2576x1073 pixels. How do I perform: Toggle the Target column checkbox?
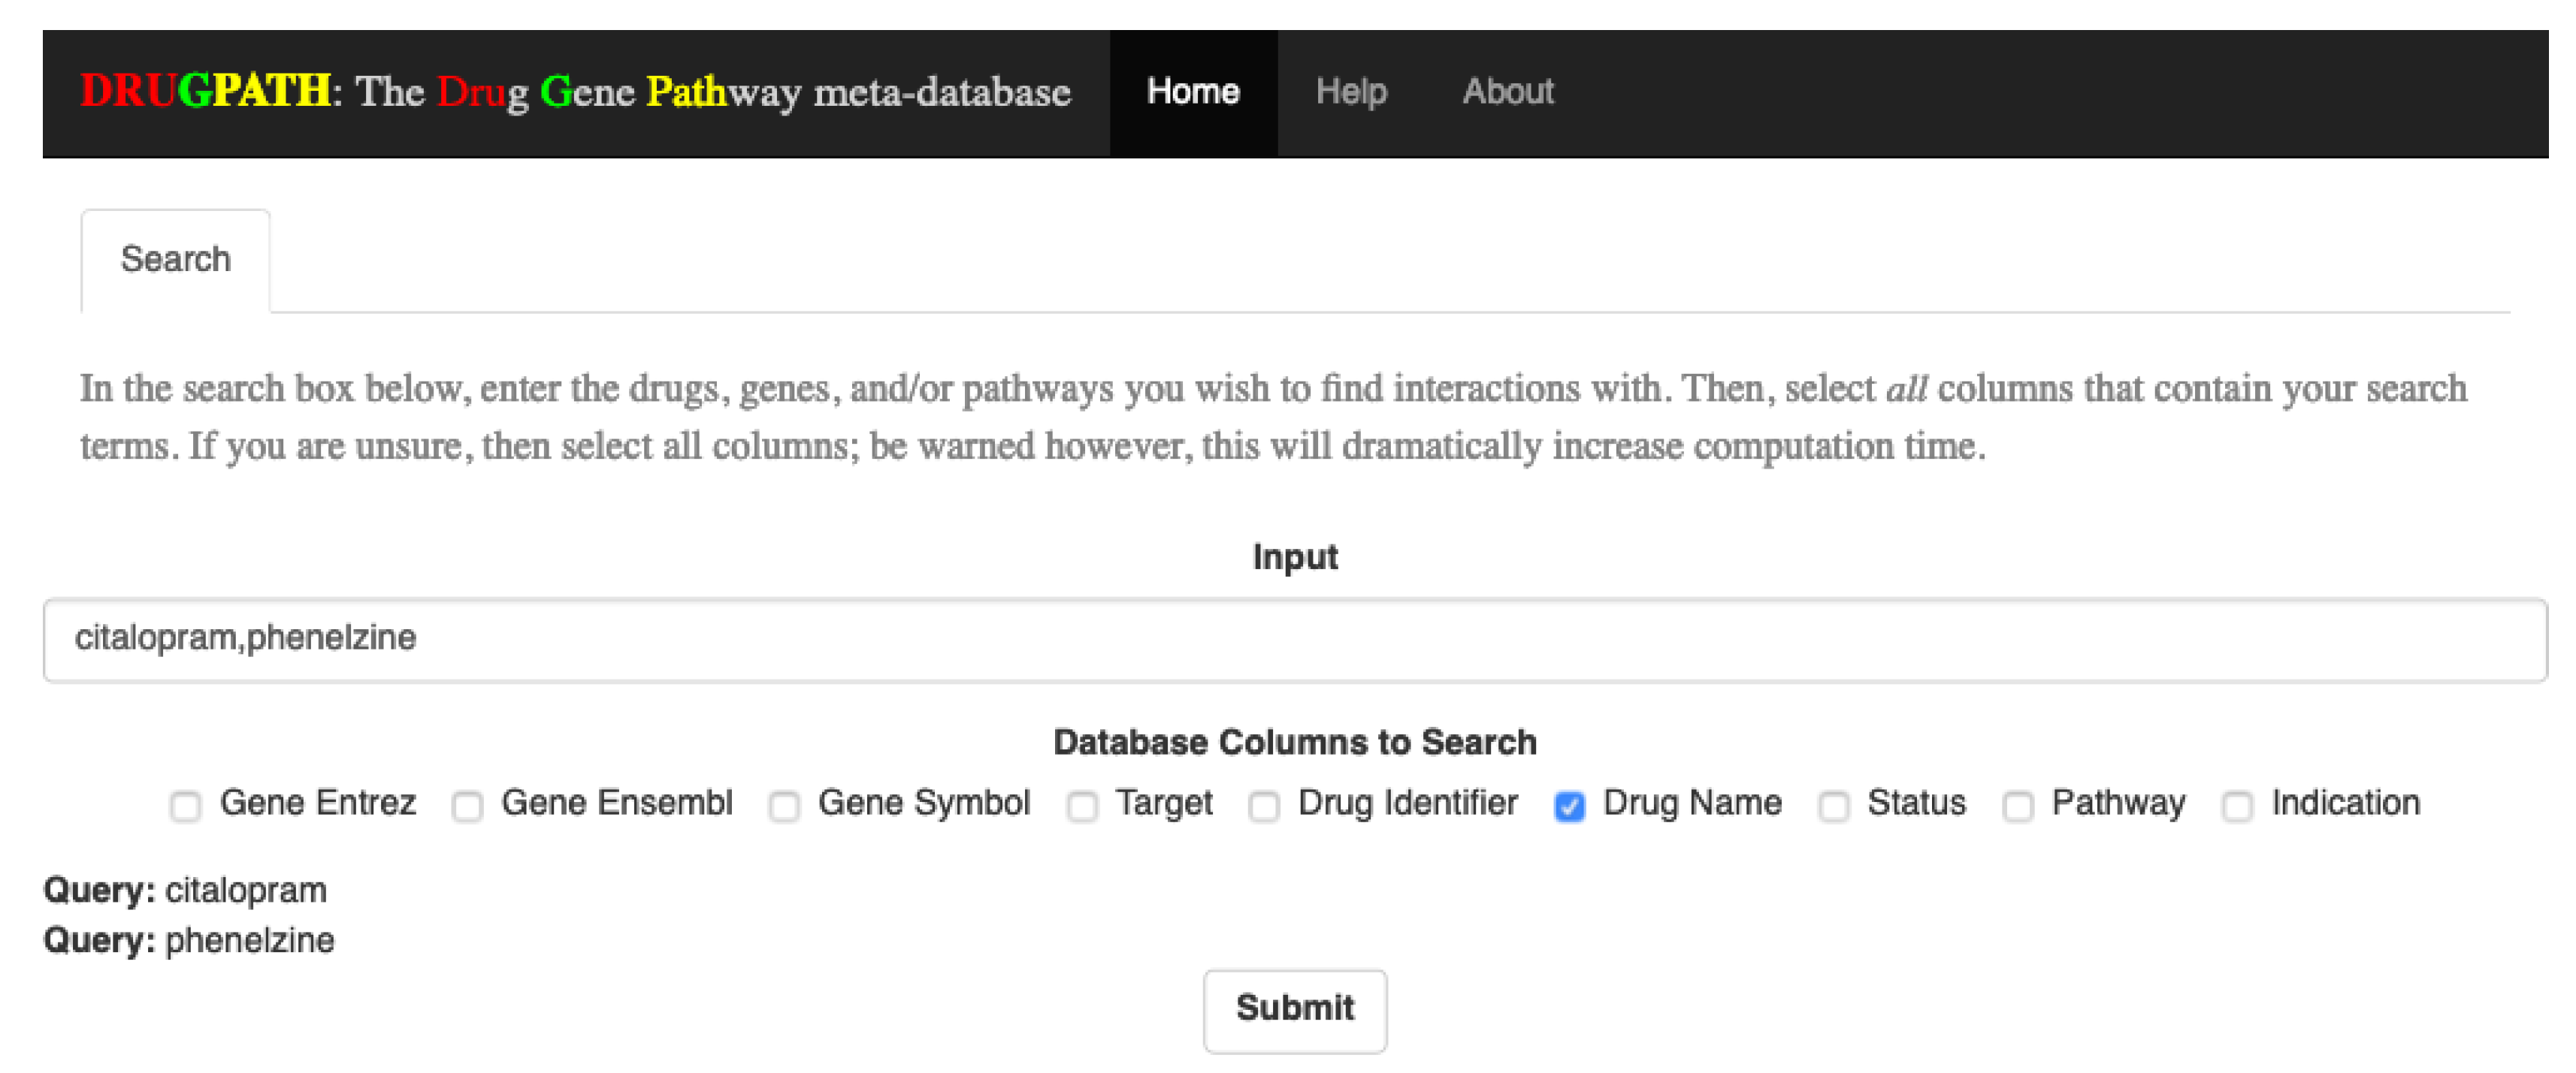pos(1082,805)
